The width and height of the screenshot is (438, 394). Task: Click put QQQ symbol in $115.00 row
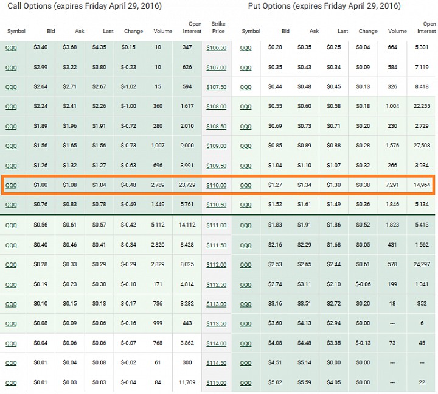pos(246,383)
